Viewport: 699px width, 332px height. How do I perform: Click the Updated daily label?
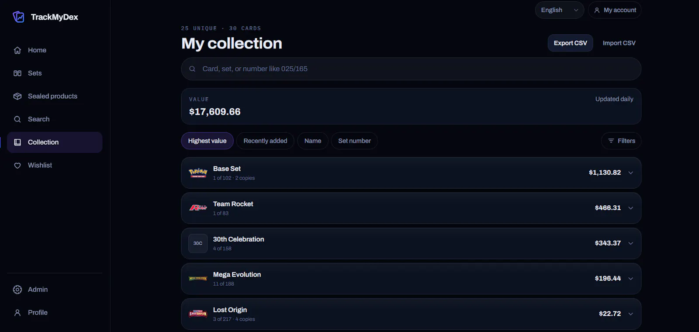click(614, 99)
